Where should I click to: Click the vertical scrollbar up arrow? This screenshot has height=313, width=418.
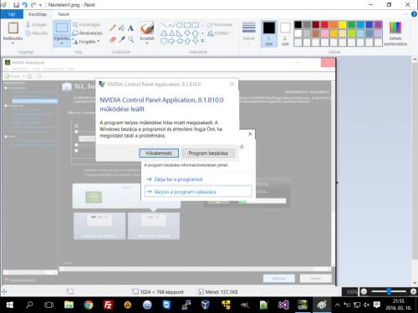(x=415, y=59)
